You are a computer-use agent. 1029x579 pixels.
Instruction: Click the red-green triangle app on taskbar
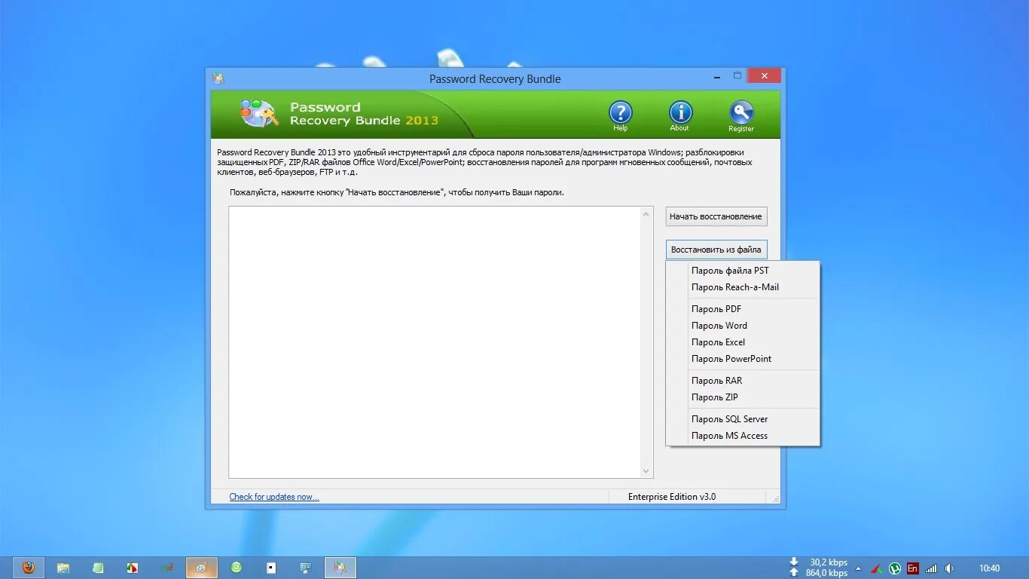pos(132,568)
